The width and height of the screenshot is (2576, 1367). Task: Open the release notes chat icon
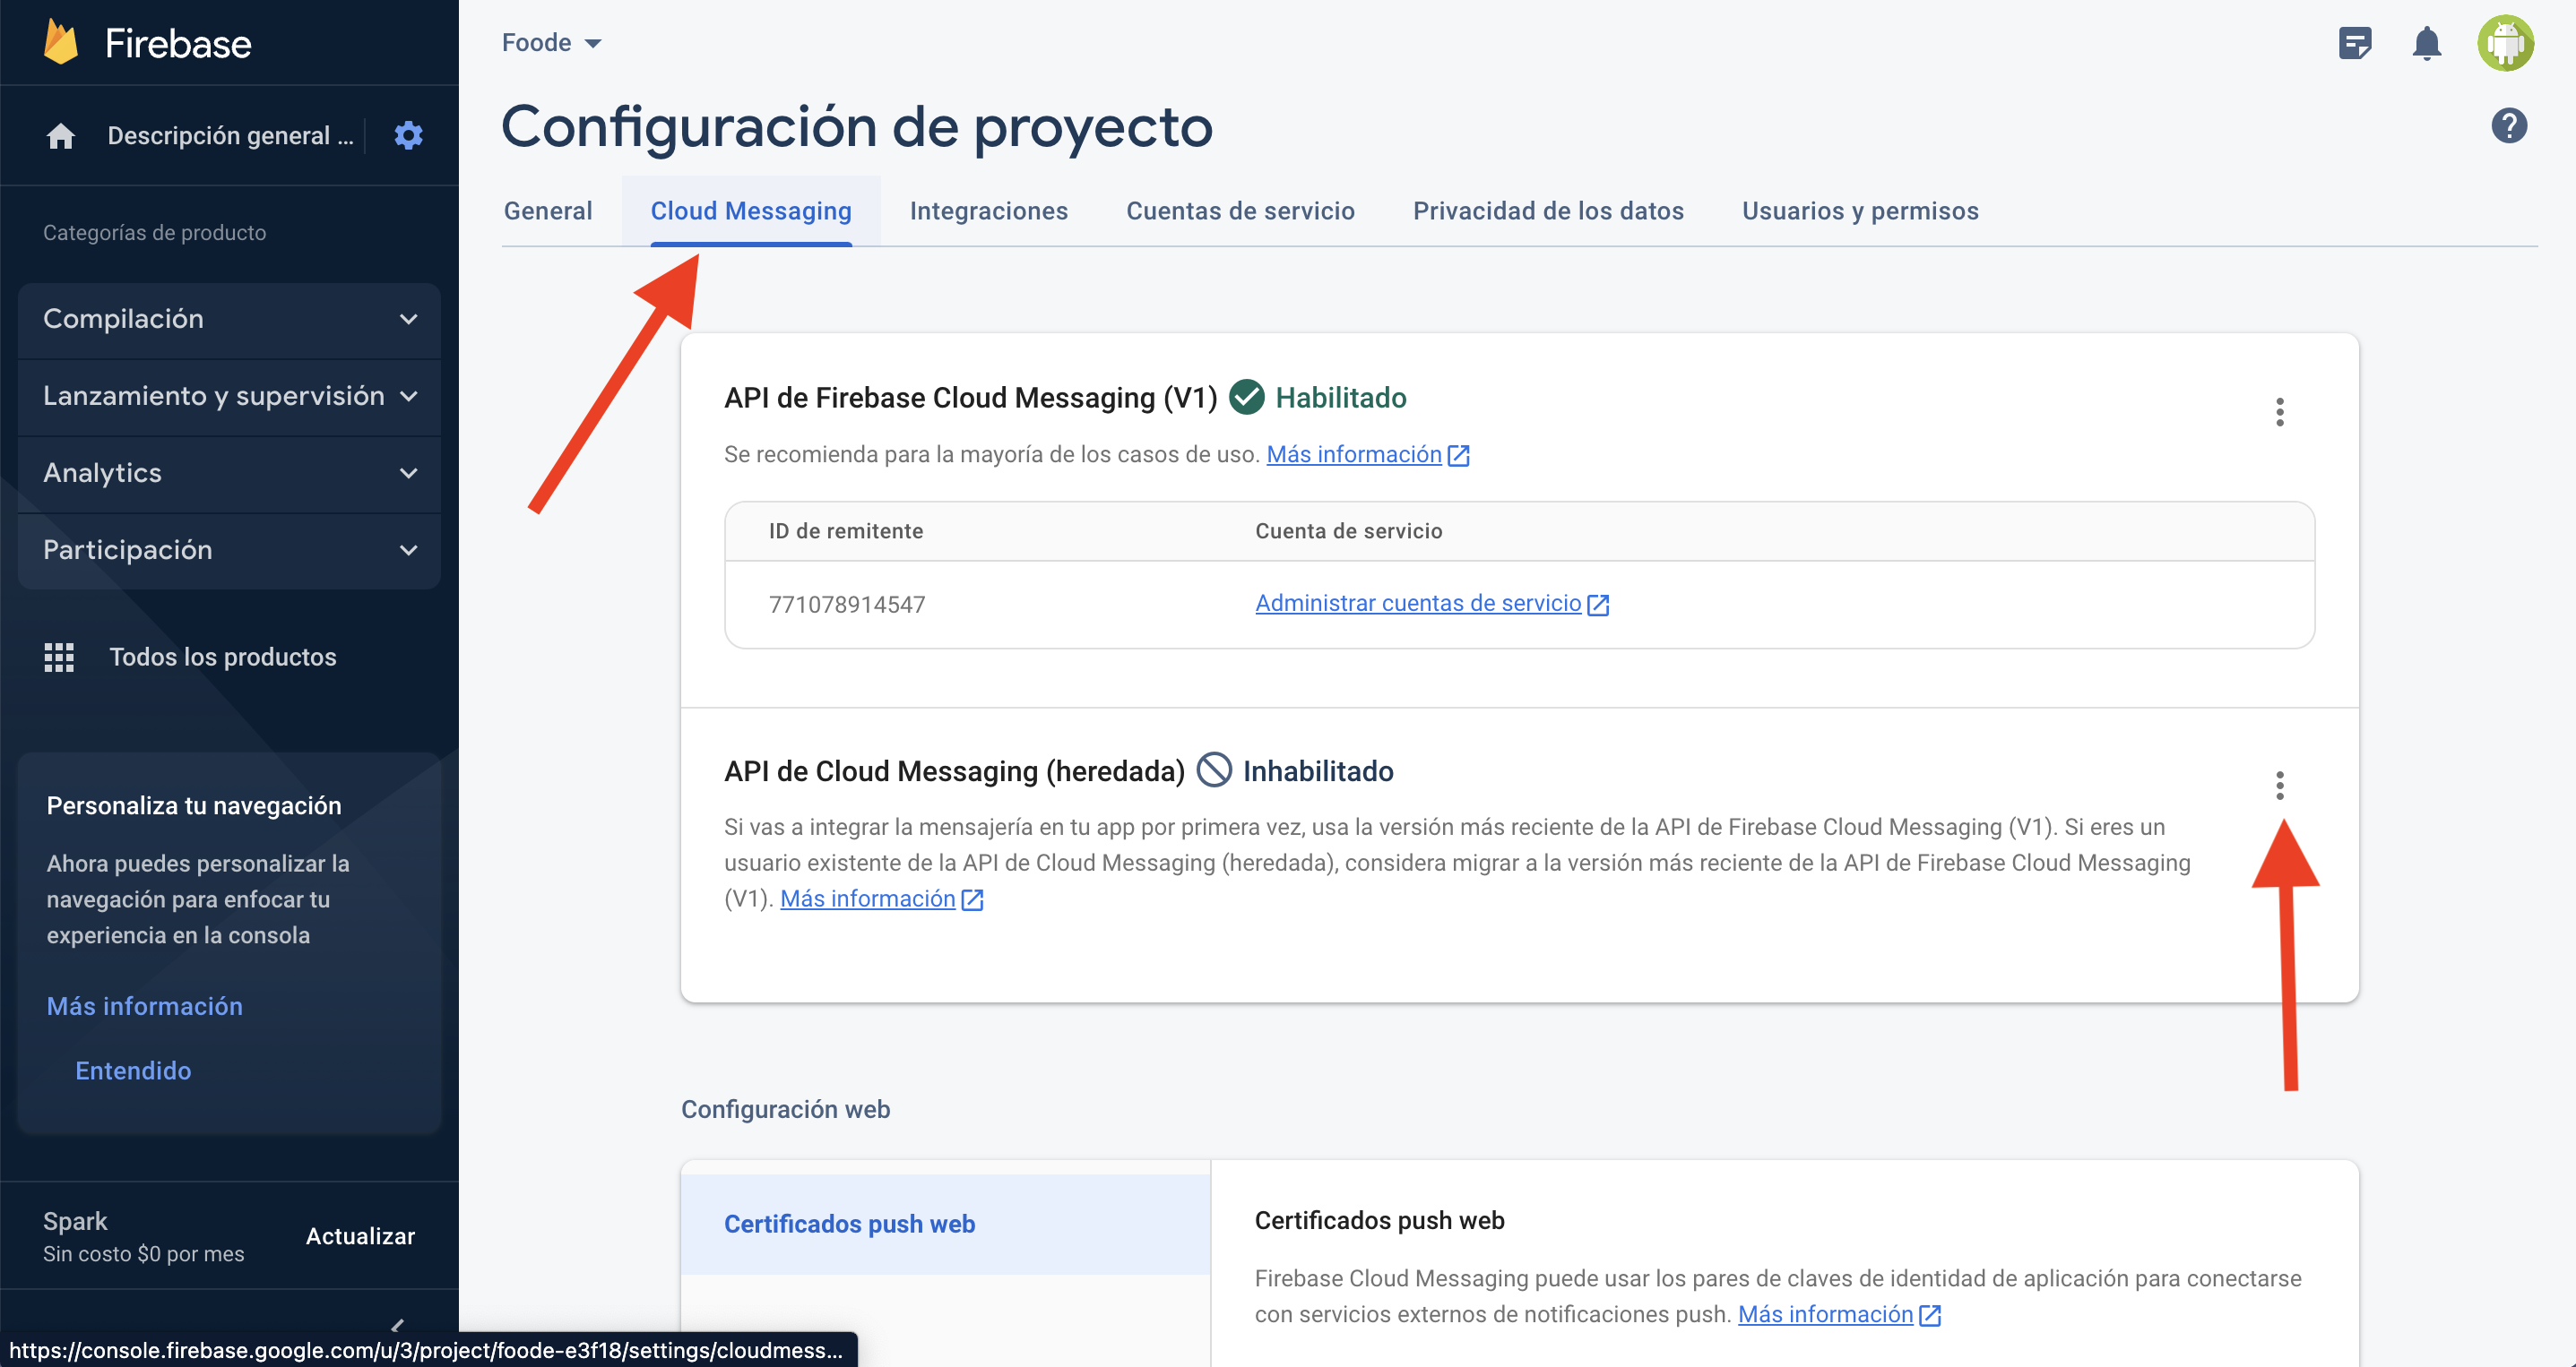pos(2355,43)
